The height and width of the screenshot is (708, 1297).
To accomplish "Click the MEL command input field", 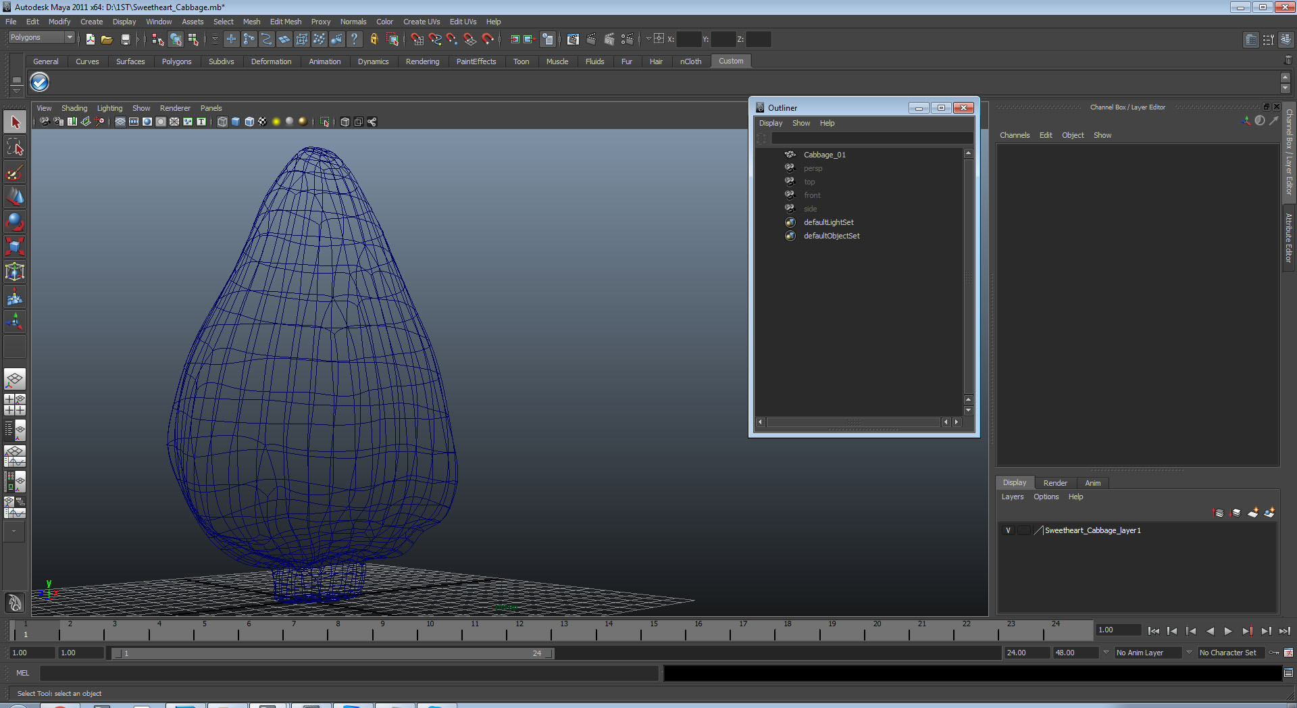I will click(349, 673).
